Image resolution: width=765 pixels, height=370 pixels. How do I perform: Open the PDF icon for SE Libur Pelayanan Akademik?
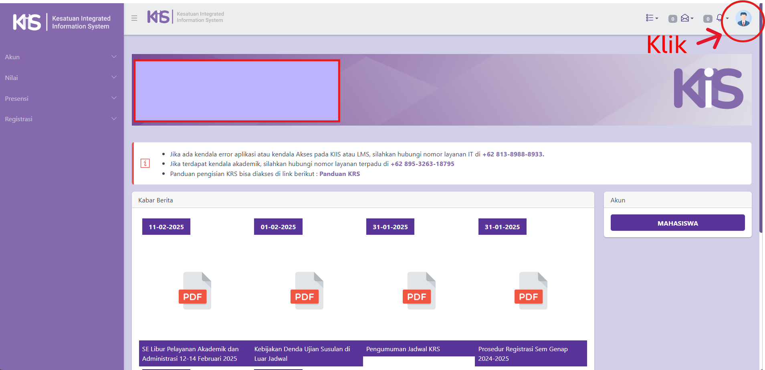[195, 291]
